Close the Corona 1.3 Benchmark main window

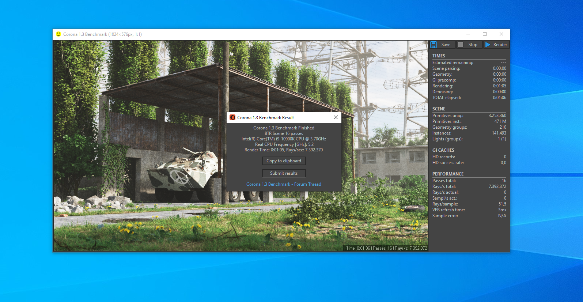(501, 34)
